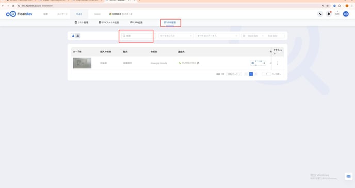The height and width of the screenshot is (188, 355).
Task: Open the business card management subtab
Action: click(170, 22)
